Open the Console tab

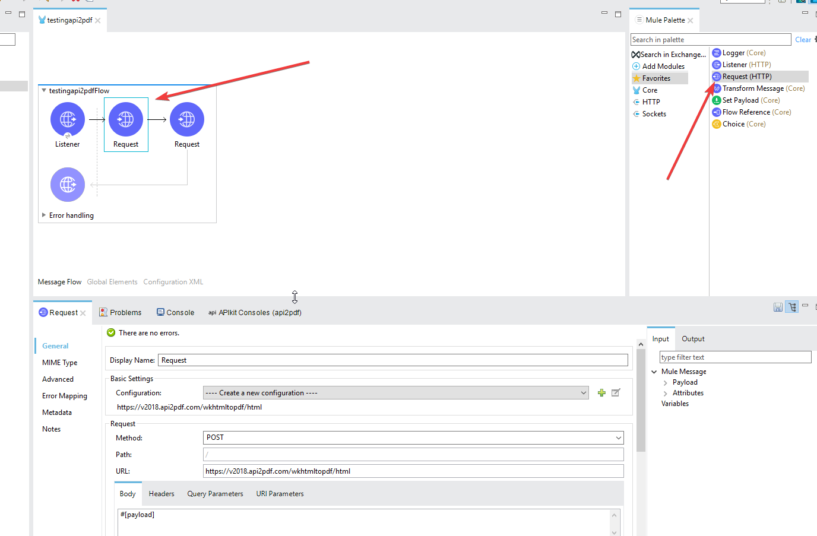[175, 313]
